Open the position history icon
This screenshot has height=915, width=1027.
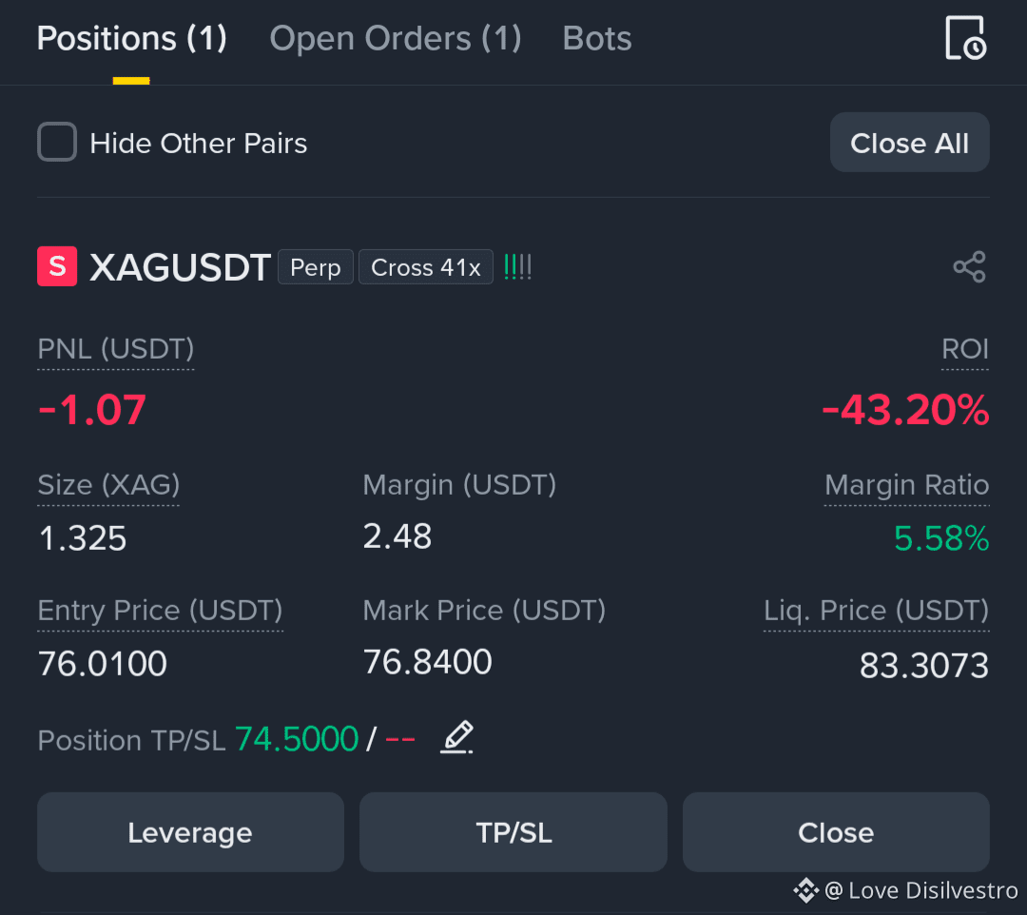(965, 38)
